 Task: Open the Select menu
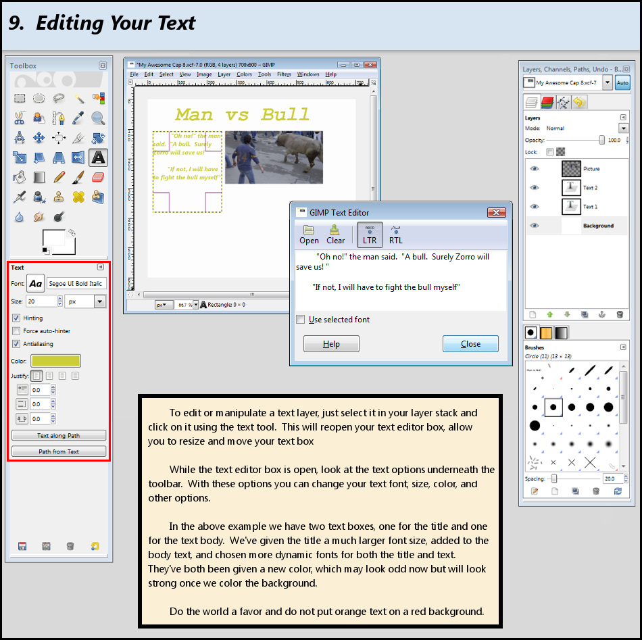(166, 74)
